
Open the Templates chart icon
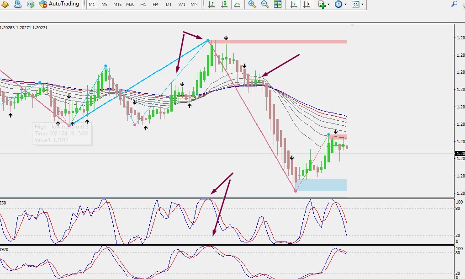point(355,4)
